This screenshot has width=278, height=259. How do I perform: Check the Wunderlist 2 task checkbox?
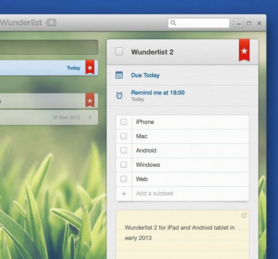click(119, 51)
